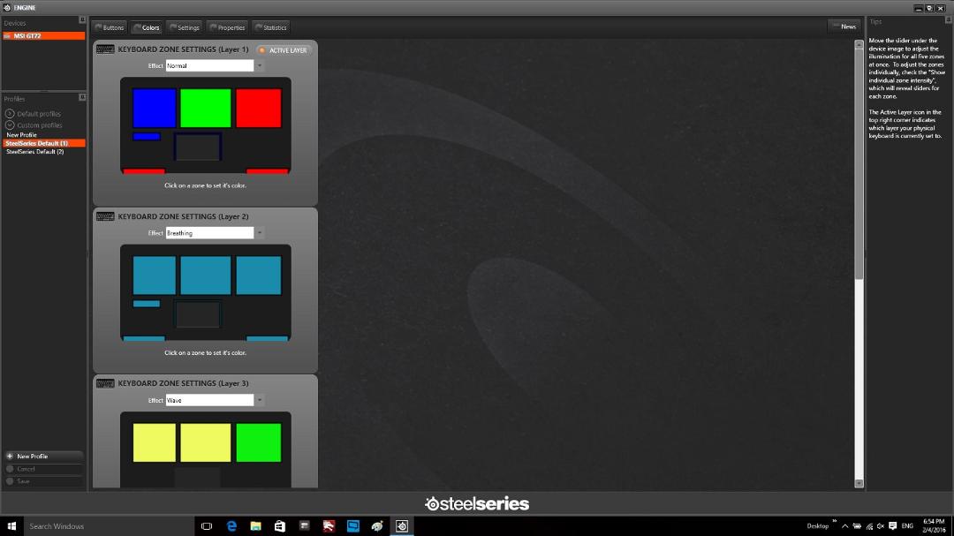Open the Layer 1 Effect dropdown set to Normal
This screenshot has height=536, width=954.
coord(214,65)
